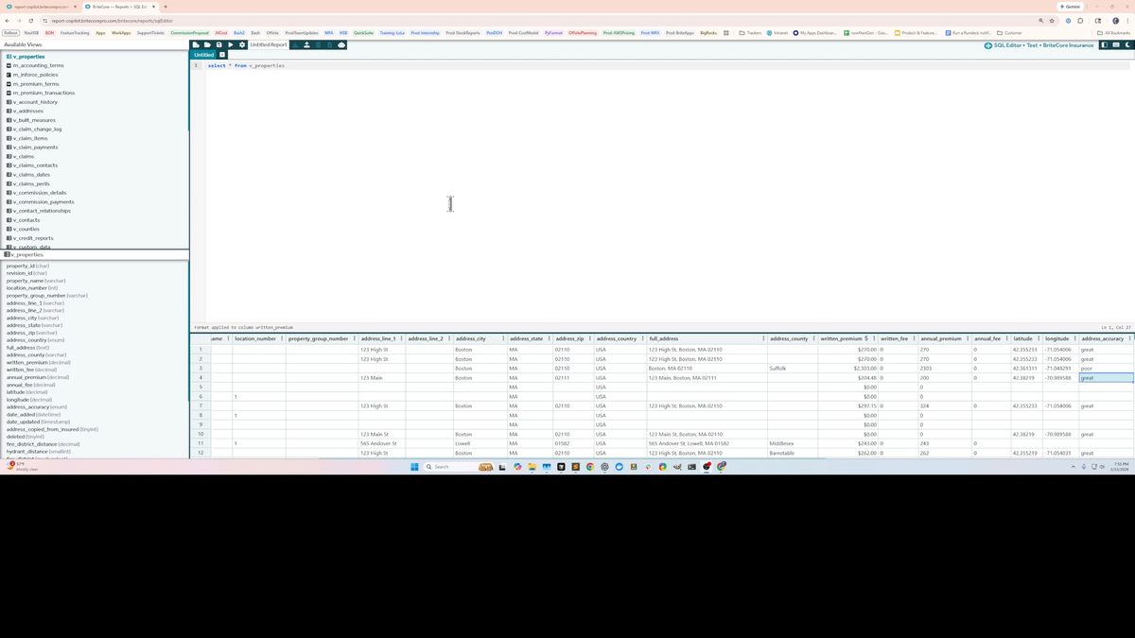Open a saved report with folder icon
Image resolution: width=1135 pixels, height=638 pixels.
click(207, 44)
